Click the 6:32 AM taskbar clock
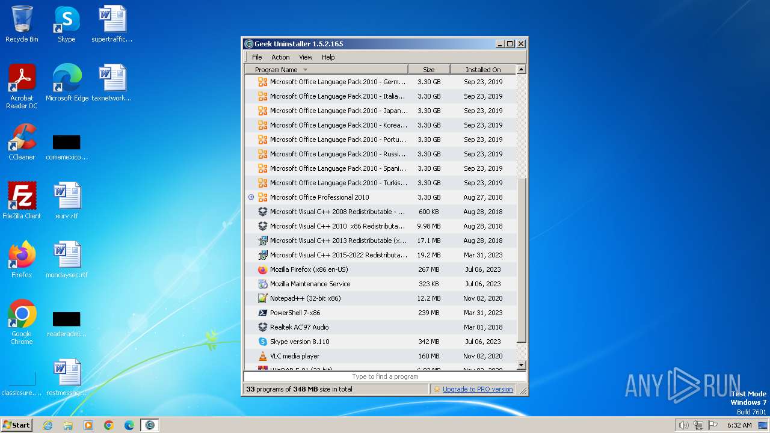The height and width of the screenshot is (433, 770). 739,425
